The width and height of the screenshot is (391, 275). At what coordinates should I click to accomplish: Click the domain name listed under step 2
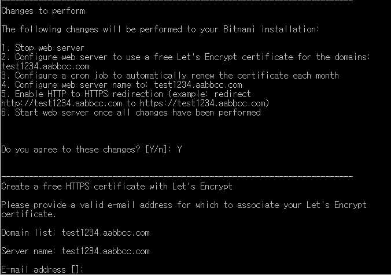45,66
